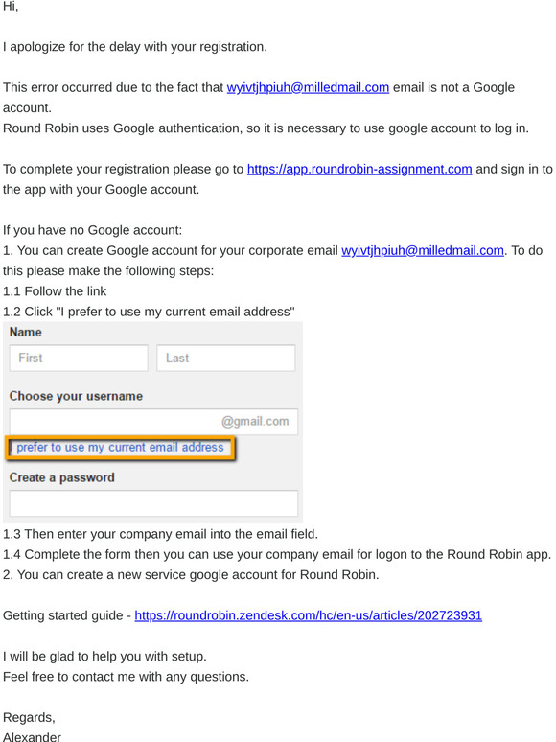The height and width of the screenshot is (742, 556).
Task: Click the "Name" label in the signup form
Action: click(26, 333)
